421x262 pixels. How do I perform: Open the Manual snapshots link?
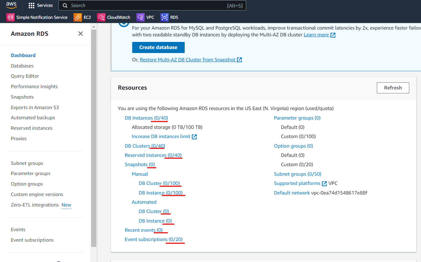tap(140, 174)
